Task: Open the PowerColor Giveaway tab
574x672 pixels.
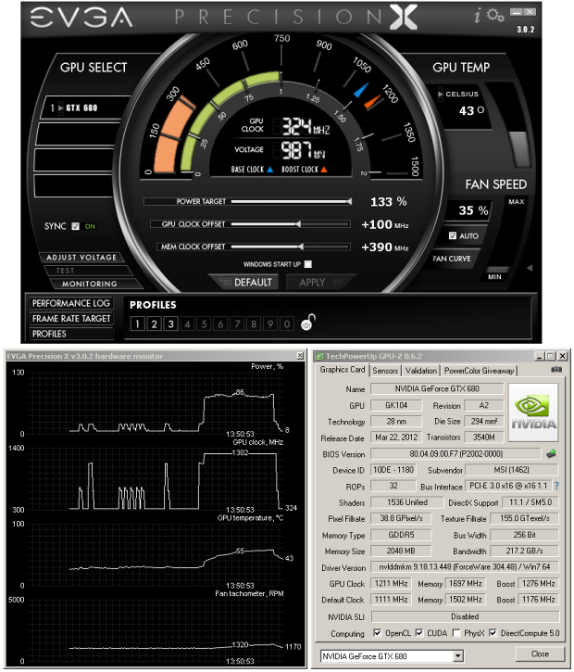Action: click(x=479, y=371)
